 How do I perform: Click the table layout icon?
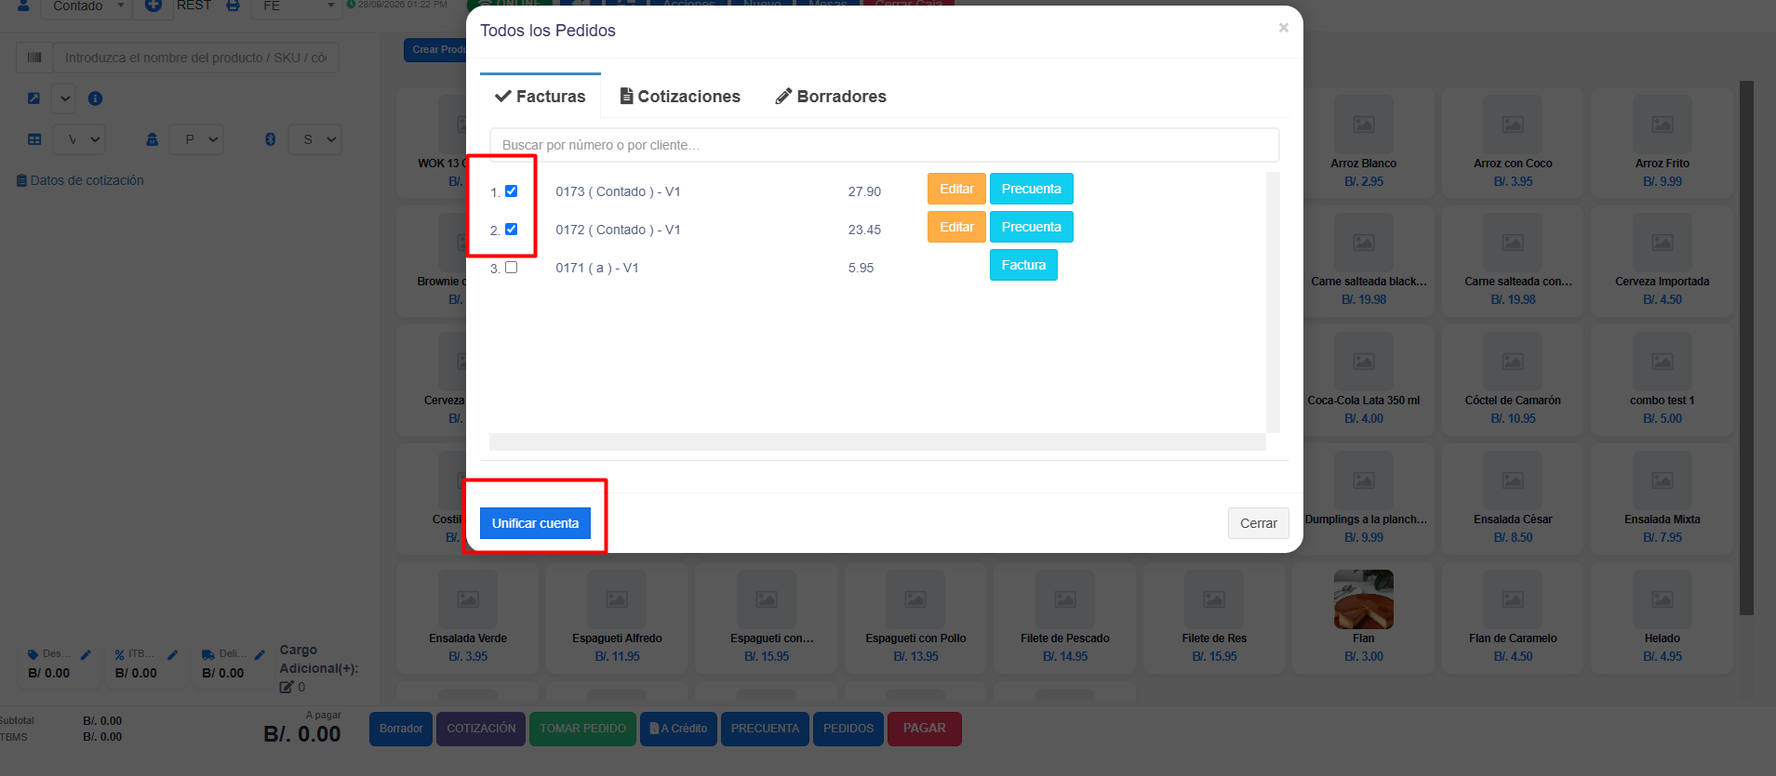pyautogui.click(x=34, y=139)
